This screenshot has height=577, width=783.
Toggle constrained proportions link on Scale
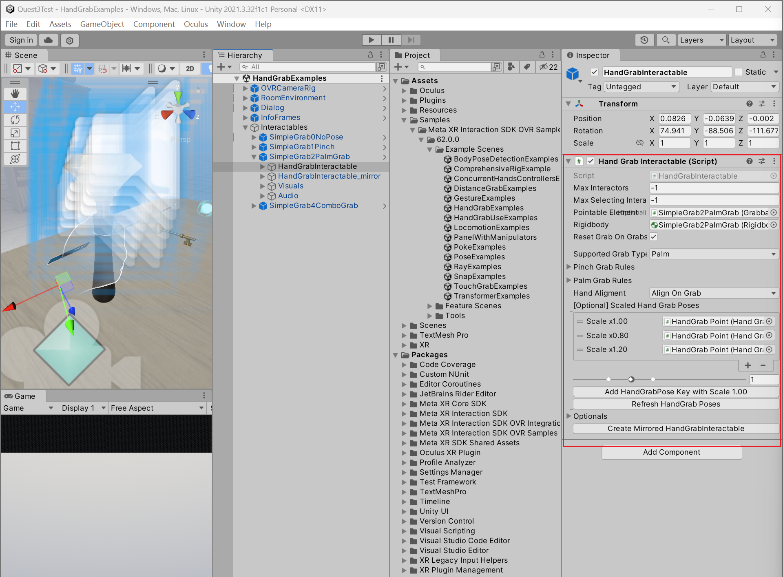(x=640, y=143)
